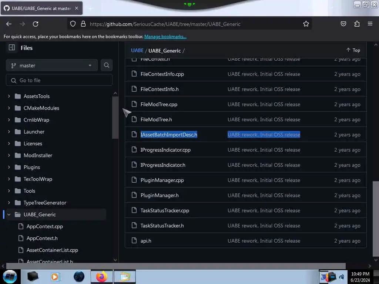This screenshot has height=284, width=379.
Task: Open the Pocket save icon
Action: coord(343,24)
